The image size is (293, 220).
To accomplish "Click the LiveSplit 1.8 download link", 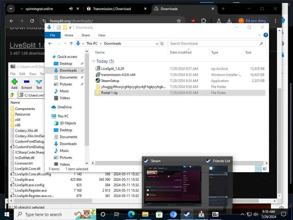I will point(27,45).
